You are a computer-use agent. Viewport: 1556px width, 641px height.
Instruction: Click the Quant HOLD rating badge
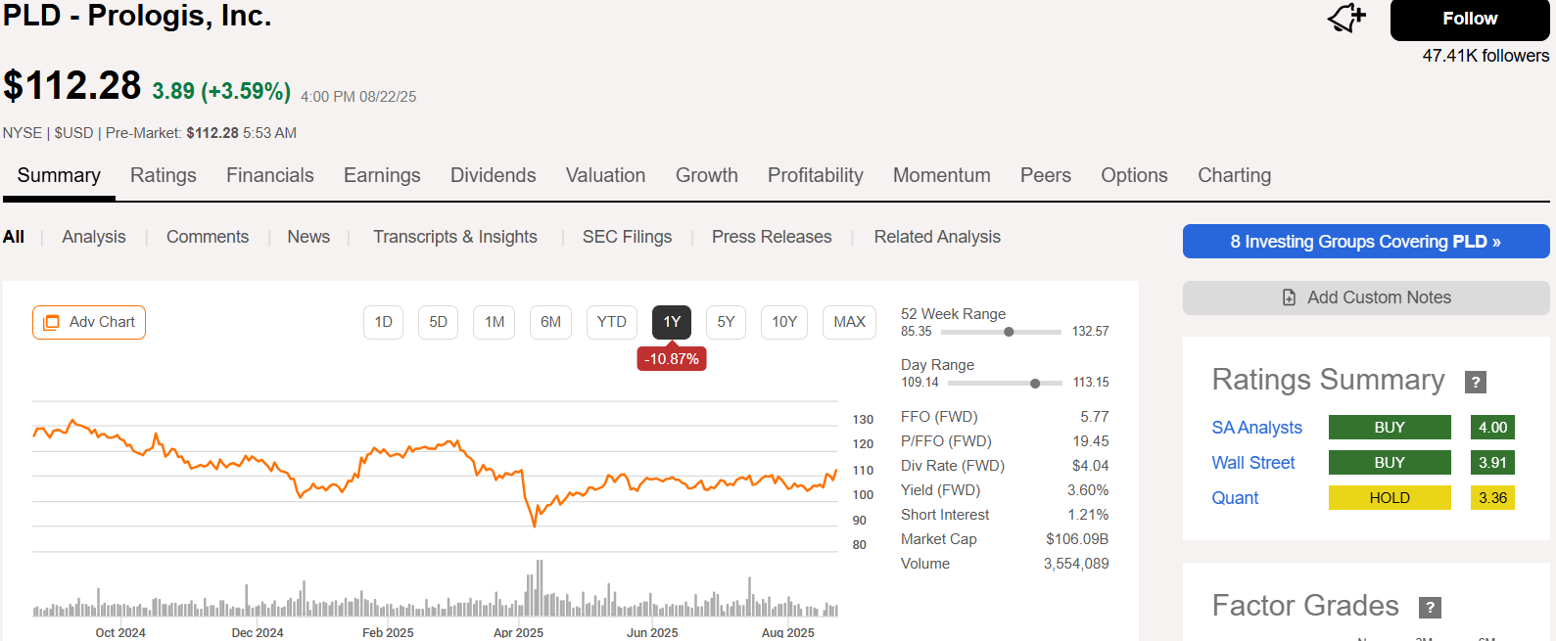[x=1390, y=498]
